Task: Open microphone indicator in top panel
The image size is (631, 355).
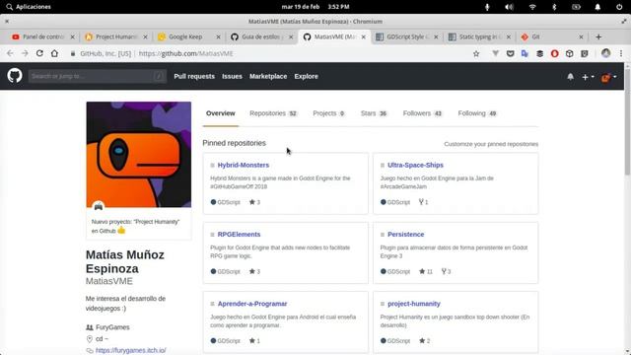Action: coord(487,7)
